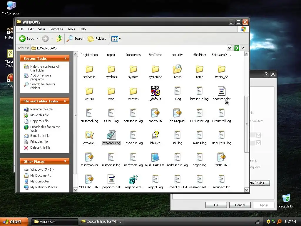Open the View menu
The image size is (301, 226).
(41, 29)
